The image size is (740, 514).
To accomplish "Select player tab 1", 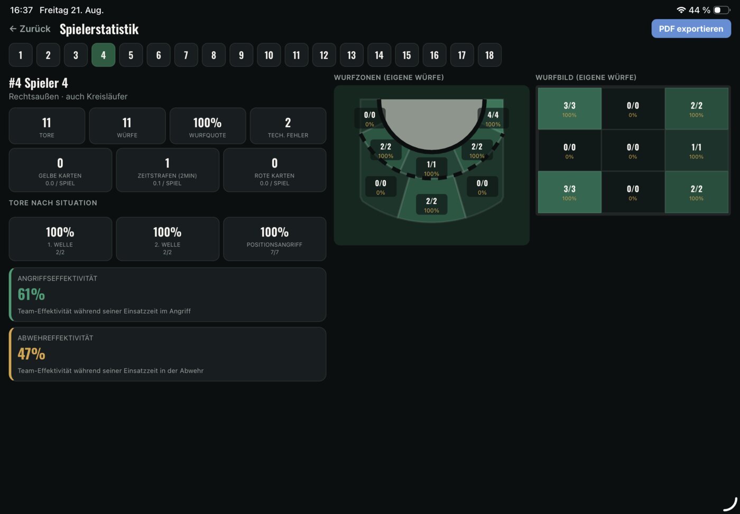I will [x=21, y=55].
